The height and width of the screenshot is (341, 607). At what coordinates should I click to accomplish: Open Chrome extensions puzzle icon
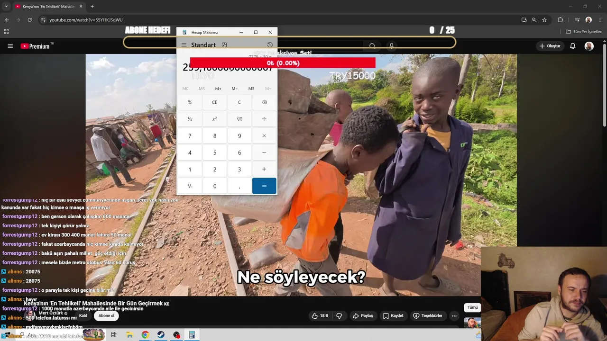click(x=561, y=20)
